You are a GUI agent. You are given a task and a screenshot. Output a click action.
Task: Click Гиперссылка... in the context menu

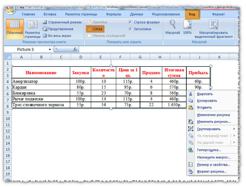(x=209, y=150)
